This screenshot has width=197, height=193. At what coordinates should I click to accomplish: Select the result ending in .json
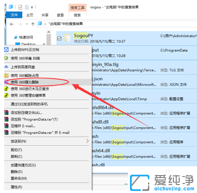pyautogui.click(x=97, y=79)
